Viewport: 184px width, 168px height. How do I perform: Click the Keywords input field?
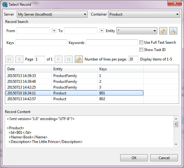[x=112, y=42]
